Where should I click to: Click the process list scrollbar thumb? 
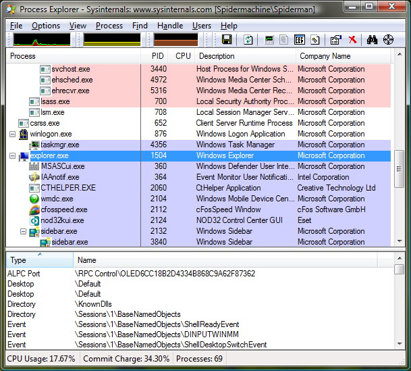click(x=400, y=169)
